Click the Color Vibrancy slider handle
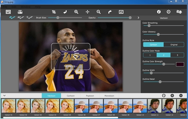 [158, 34]
